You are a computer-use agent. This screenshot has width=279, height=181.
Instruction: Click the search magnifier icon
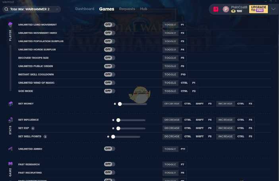pos(6,9)
